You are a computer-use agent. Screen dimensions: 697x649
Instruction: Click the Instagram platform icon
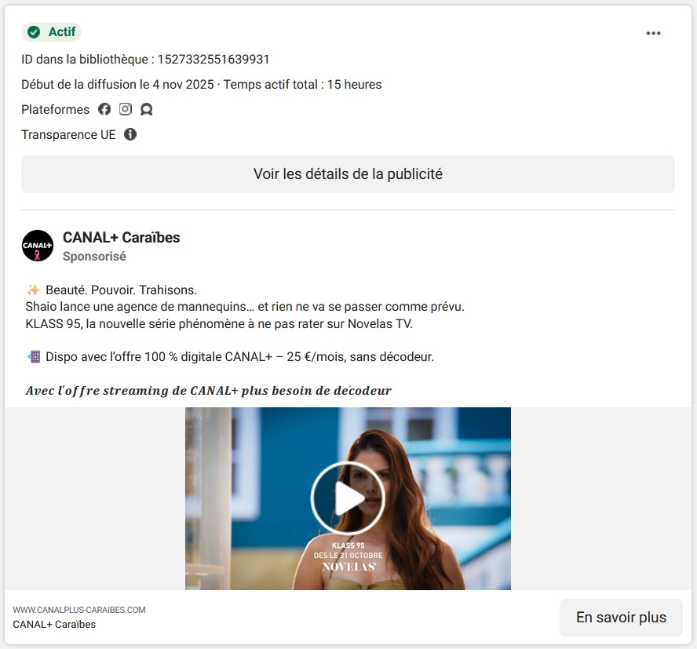click(x=126, y=109)
